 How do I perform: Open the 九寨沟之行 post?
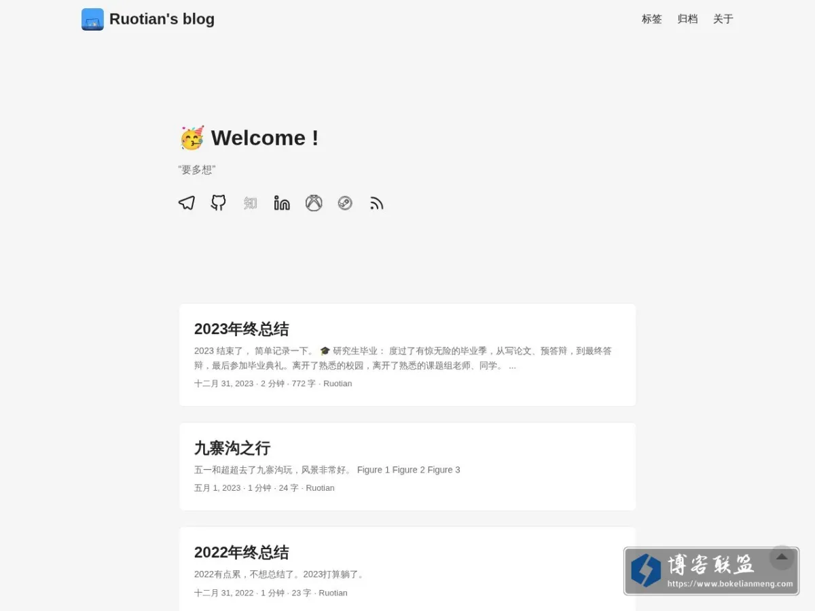232,448
